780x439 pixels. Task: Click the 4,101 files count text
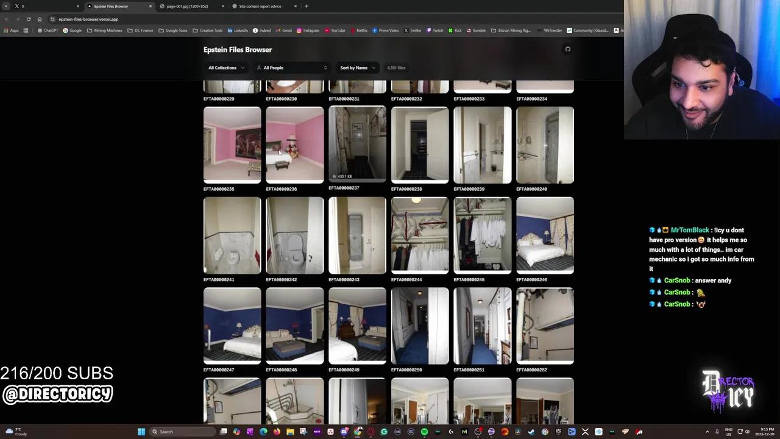pos(396,68)
